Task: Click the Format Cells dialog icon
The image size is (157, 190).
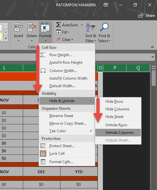Action: tap(43, 162)
